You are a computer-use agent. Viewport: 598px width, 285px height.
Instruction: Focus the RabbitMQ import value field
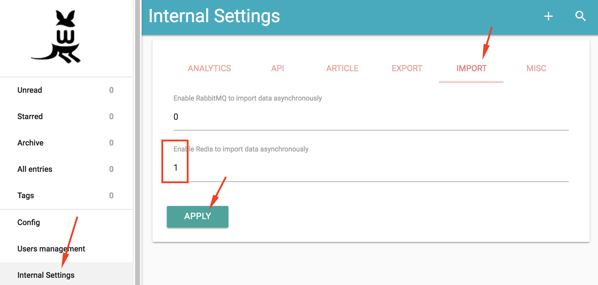coord(371,117)
